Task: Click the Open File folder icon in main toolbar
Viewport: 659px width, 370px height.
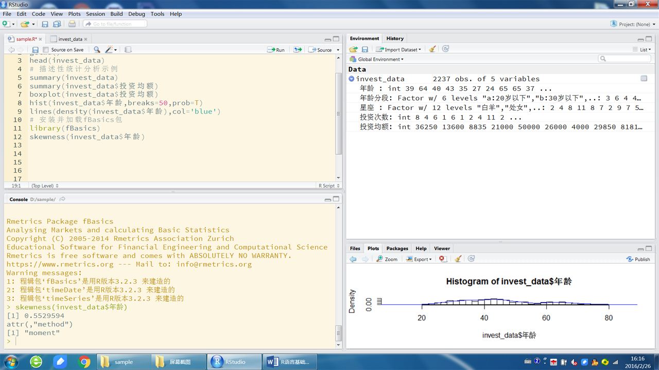Action: (x=25, y=24)
